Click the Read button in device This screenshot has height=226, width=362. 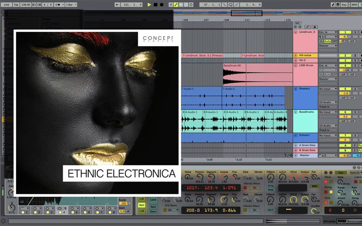[271, 190]
